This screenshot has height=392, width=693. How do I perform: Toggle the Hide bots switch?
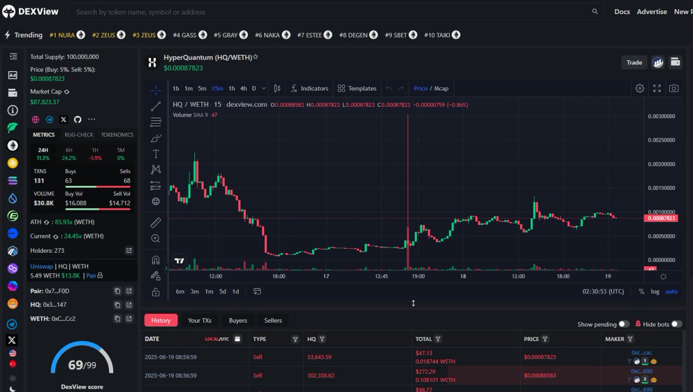click(676, 324)
